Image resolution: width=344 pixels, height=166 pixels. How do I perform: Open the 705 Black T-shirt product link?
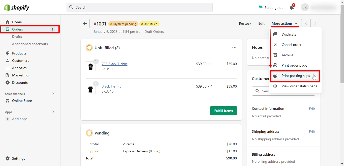coord(114,64)
